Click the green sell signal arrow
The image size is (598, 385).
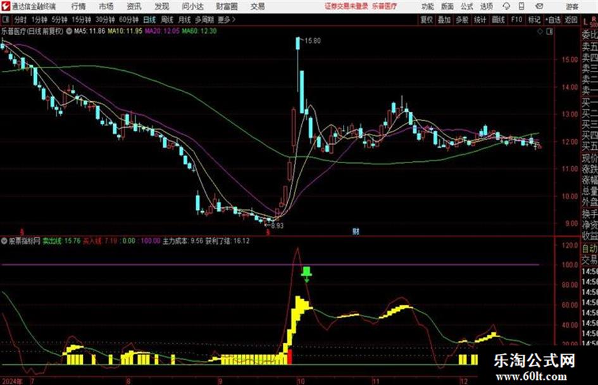(307, 274)
